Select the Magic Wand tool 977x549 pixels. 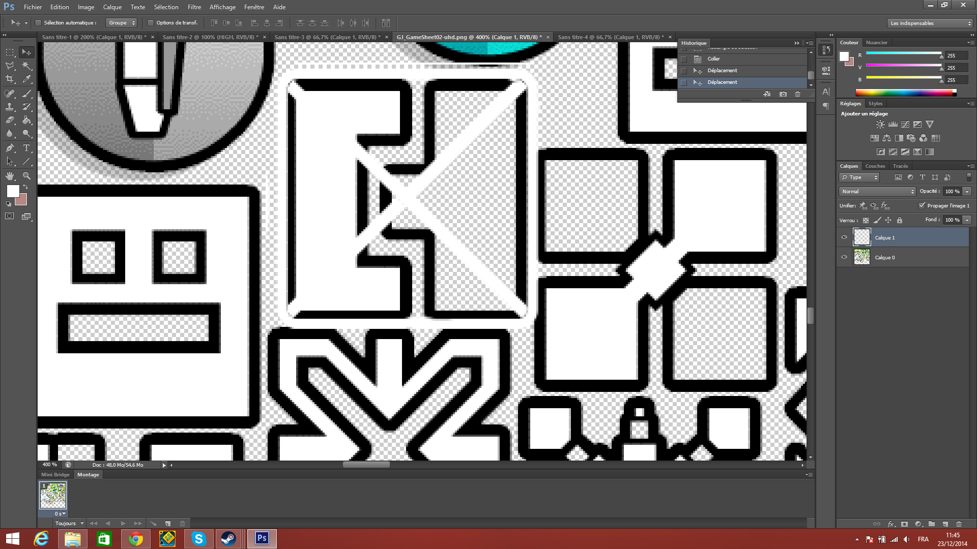[x=26, y=66]
